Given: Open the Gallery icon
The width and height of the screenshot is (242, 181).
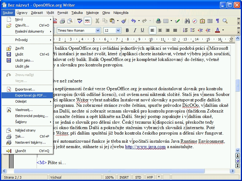Looking at the screenshot, I should coord(202,21).
